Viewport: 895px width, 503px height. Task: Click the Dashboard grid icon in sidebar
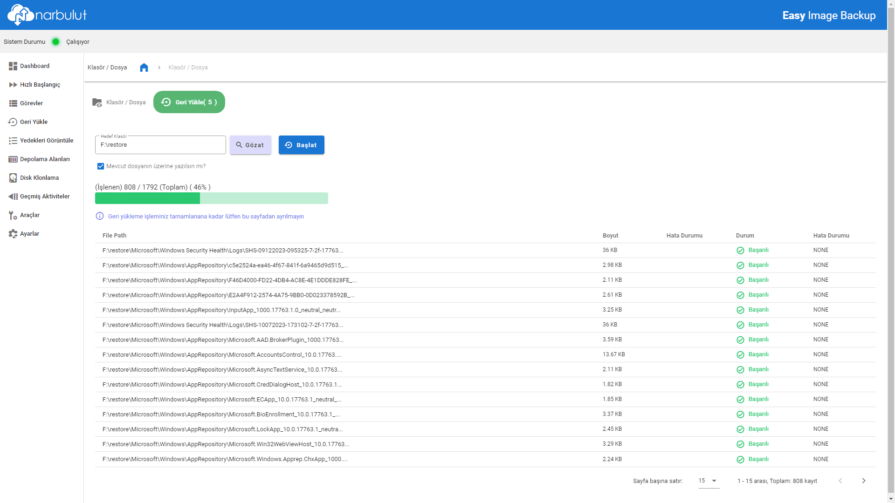point(13,66)
